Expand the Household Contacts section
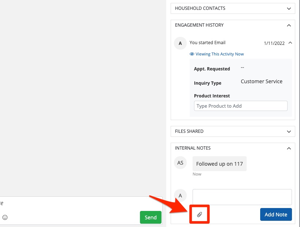The width and height of the screenshot is (300, 227). point(289,8)
